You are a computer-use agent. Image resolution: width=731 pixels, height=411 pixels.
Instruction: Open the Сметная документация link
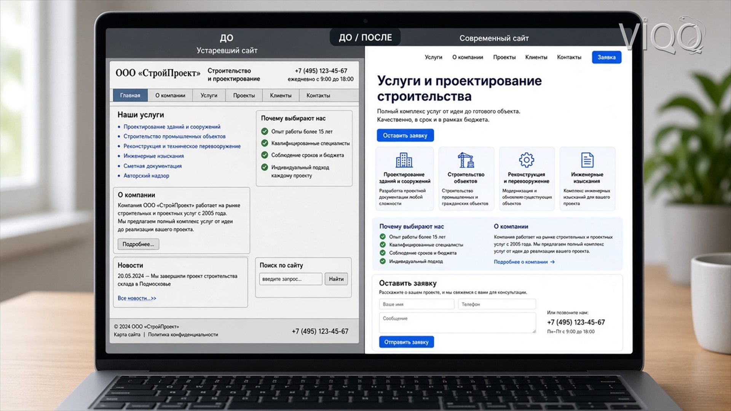click(152, 166)
